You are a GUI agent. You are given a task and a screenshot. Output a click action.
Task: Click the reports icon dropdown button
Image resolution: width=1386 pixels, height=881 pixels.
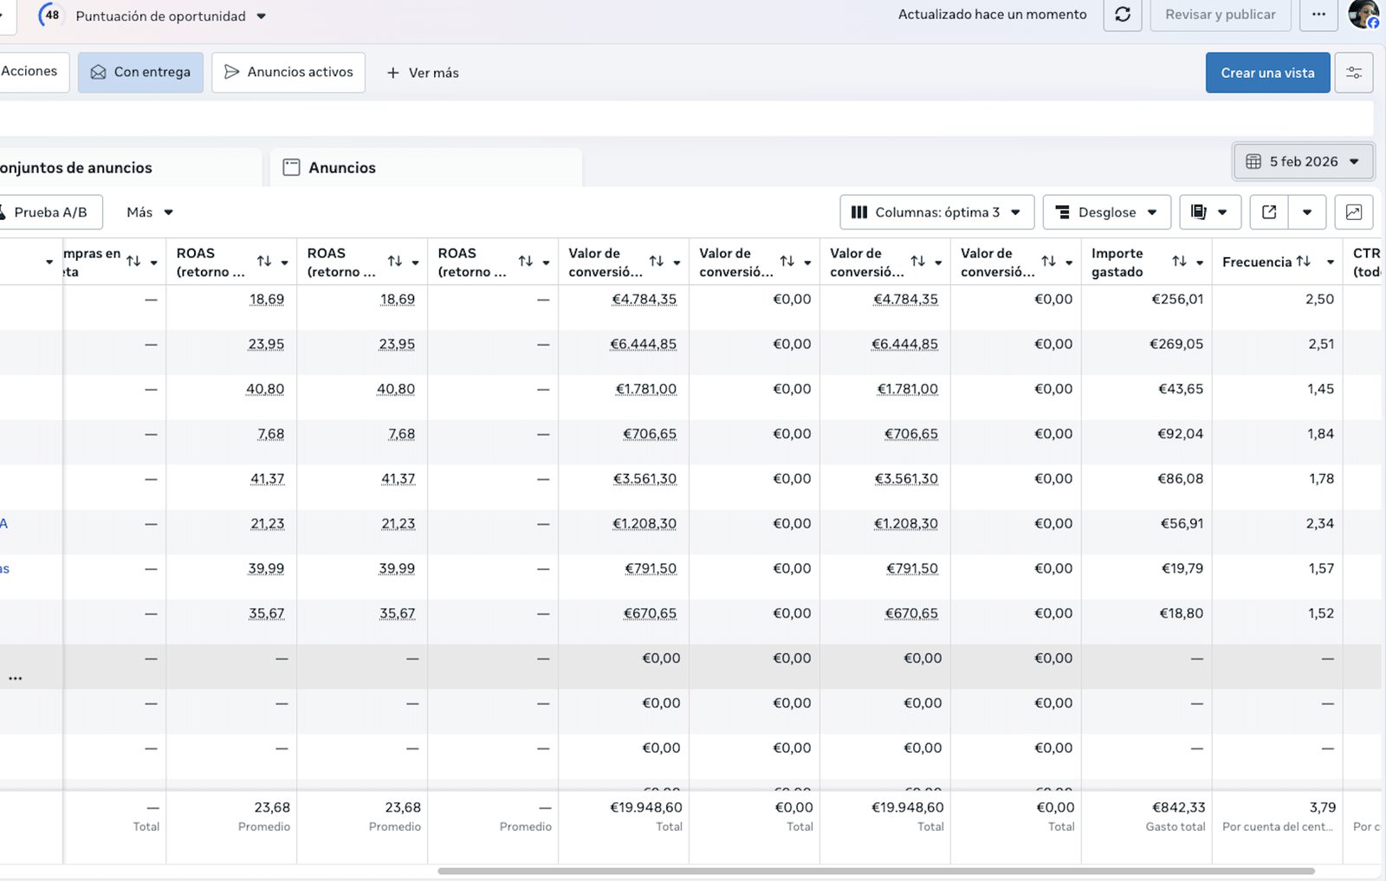pos(1209,212)
